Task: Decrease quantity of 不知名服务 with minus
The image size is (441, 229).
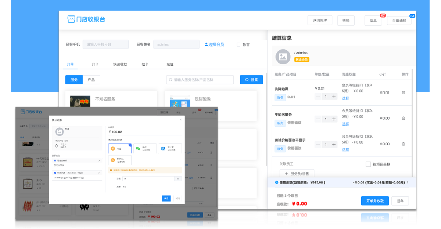Action: [318, 119]
